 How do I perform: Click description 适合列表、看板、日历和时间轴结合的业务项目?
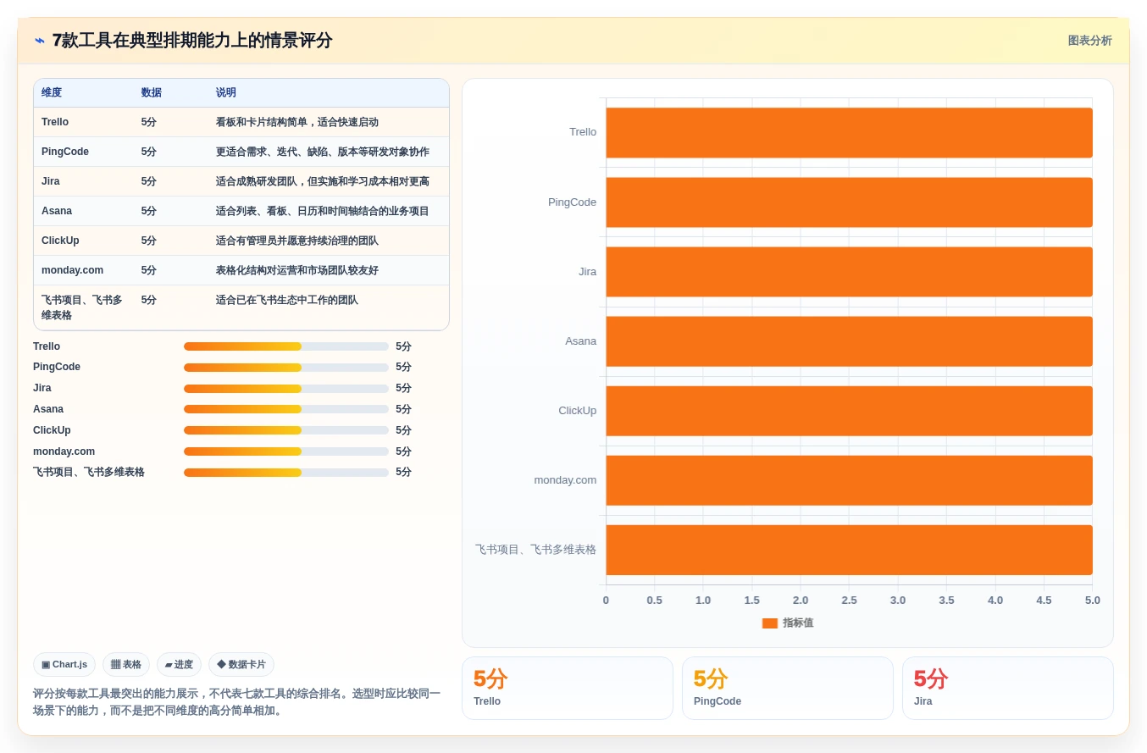pyautogui.click(x=322, y=211)
